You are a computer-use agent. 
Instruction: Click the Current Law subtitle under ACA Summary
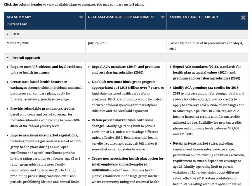pyautogui.click(x=17, y=24)
